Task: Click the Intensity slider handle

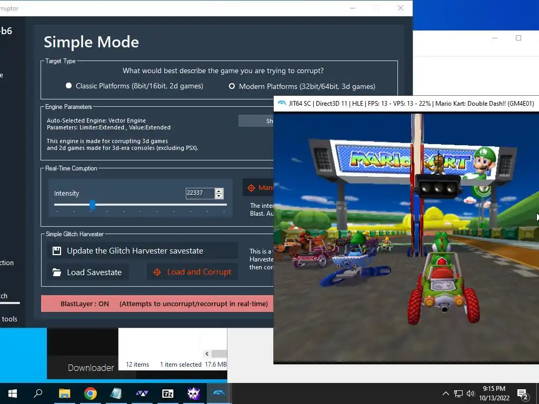Action: point(92,205)
